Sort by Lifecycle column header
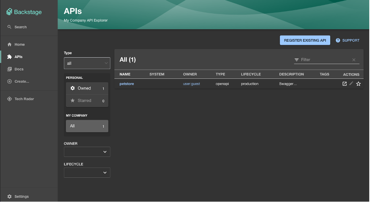Image resolution: width=370 pixels, height=202 pixels. point(251,74)
